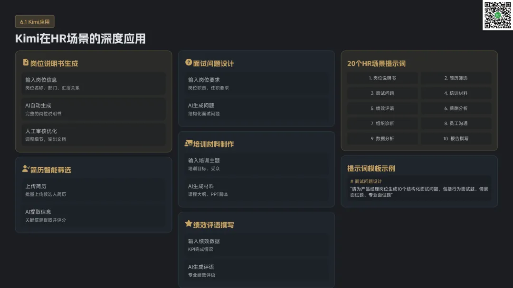The image size is (513, 288).
Task: Click prompt item 10. 报告撰写
Action: tap(456, 139)
